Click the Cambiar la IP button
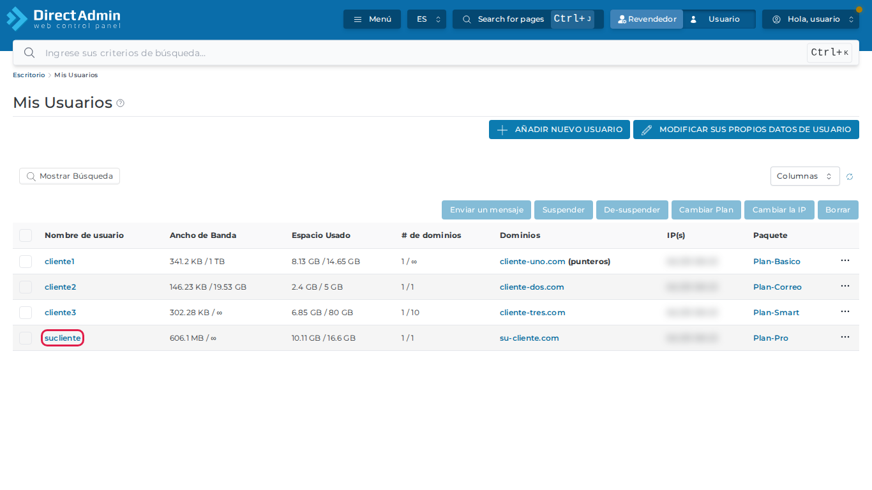Viewport: 872px width, 490px height. tap(779, 210)
